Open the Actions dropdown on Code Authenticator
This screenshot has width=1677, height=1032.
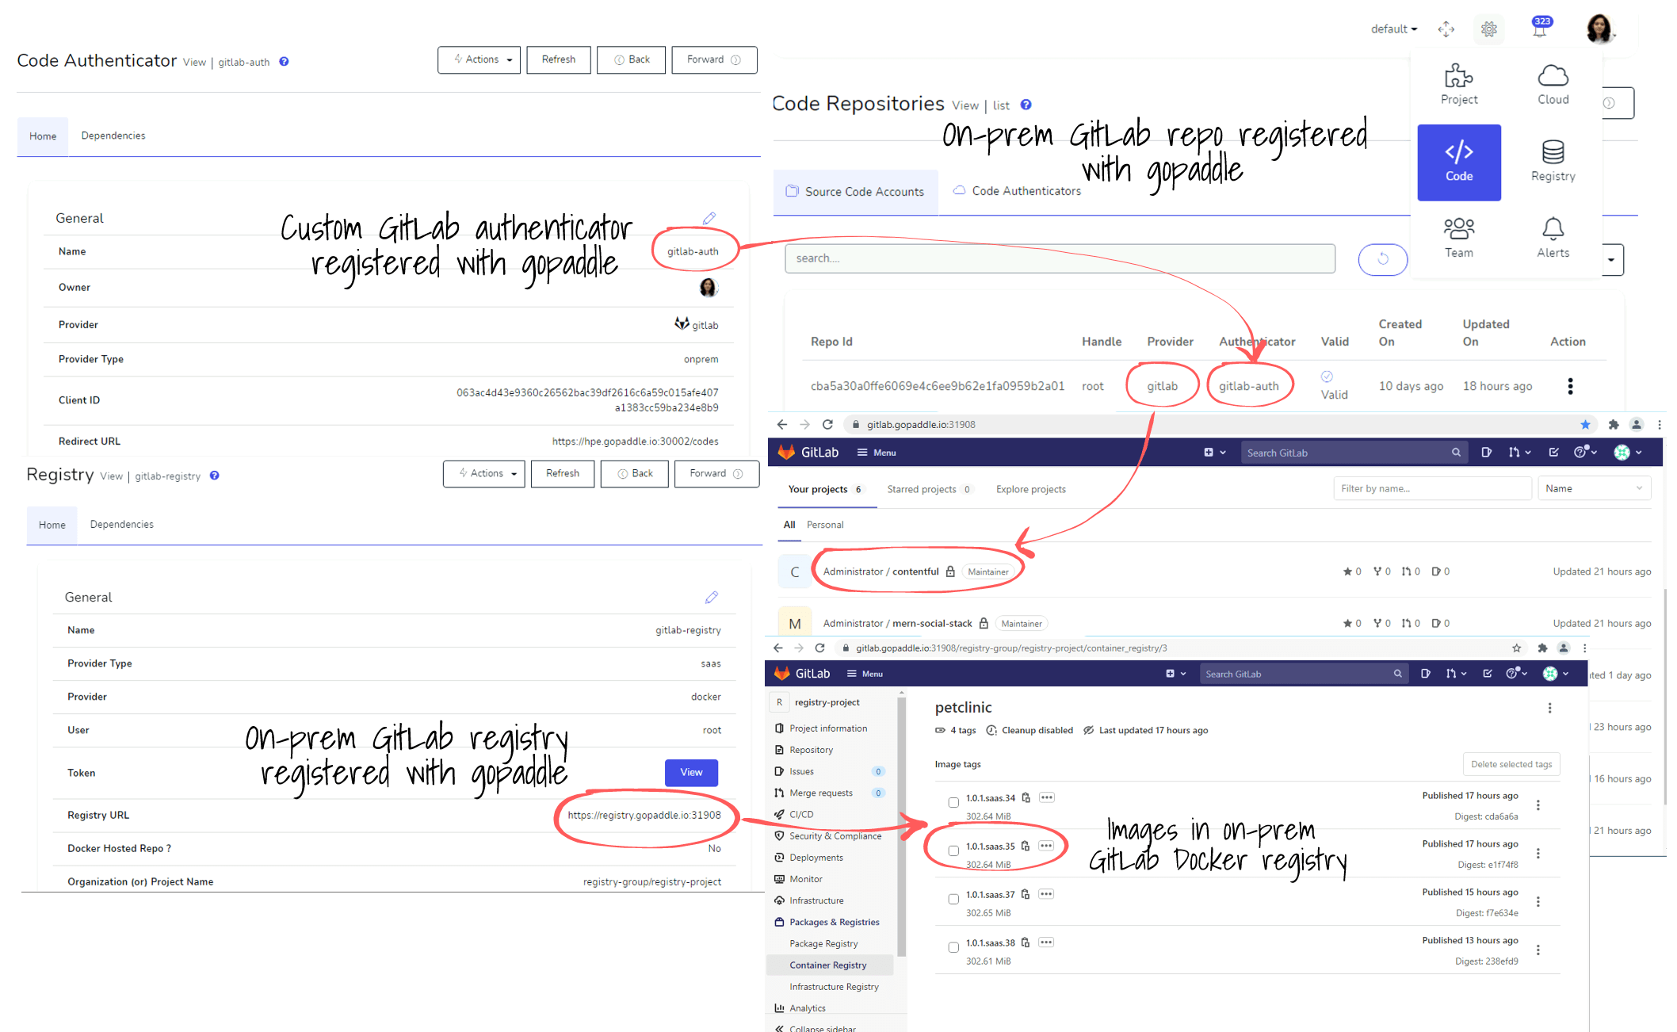point(479,59)
